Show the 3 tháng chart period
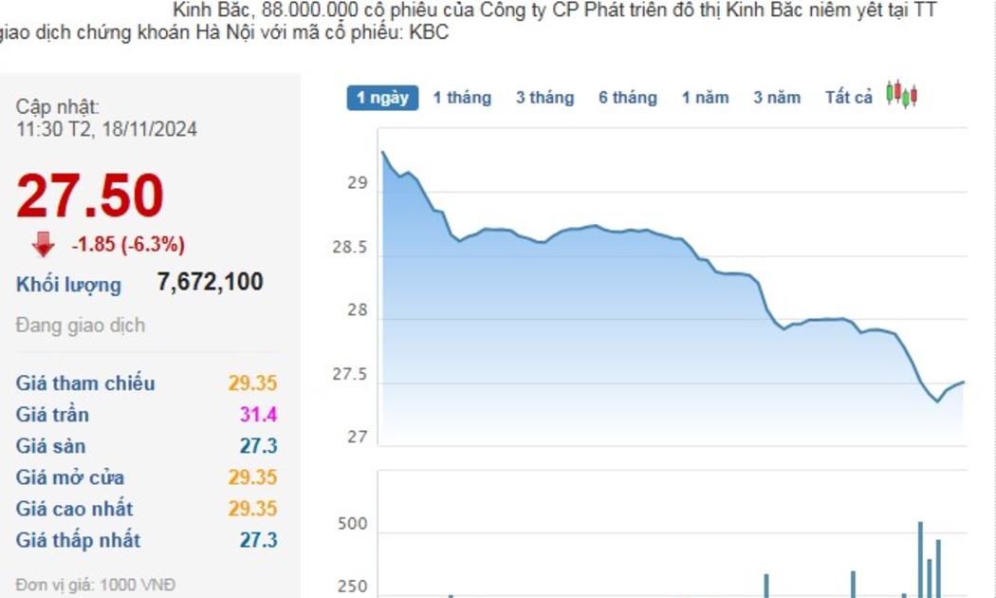 544,98
